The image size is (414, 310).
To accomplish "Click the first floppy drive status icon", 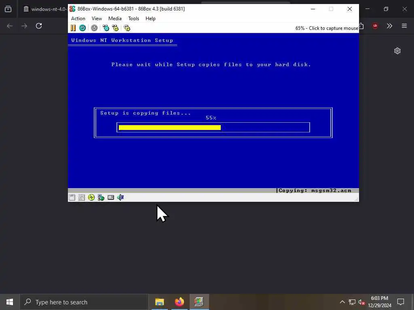I will (x=72, y=197).
